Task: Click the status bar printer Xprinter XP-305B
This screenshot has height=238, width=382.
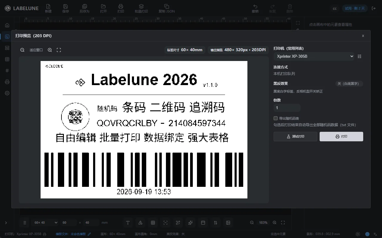Action: tap(25, 234)
